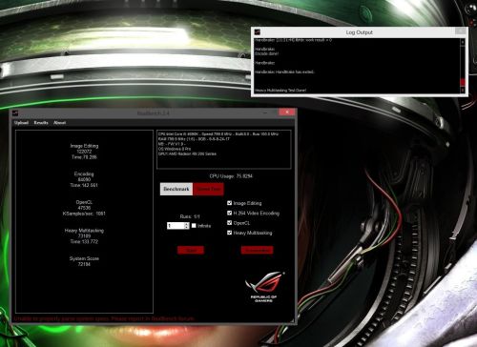Viewport: 477px width, 347px height.
Task: Click the red 'Unable to properly parse' error message
Action: pos(104,318)
